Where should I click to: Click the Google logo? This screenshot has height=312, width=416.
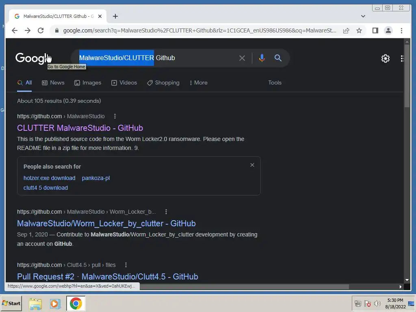pos(32,58)
